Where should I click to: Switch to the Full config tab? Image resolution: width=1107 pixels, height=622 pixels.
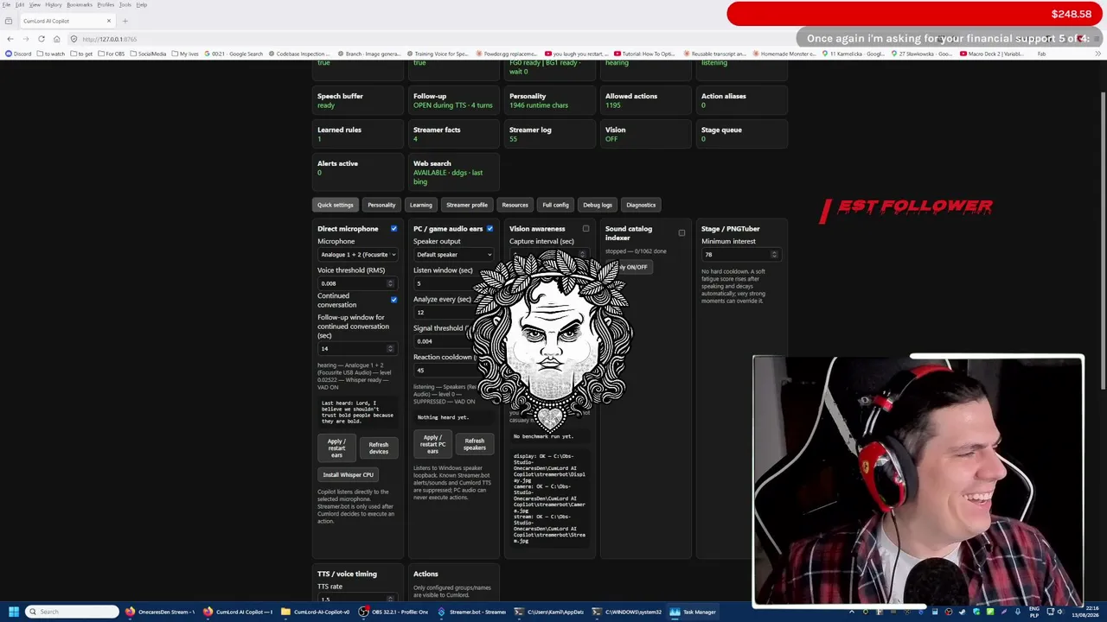tap(555, 205)
